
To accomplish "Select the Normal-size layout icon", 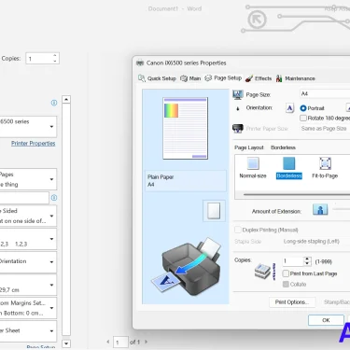I will pos(253,163).
